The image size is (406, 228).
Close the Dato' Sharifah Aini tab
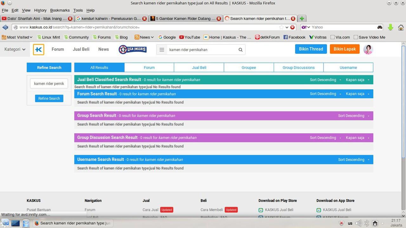pos(70,19)
